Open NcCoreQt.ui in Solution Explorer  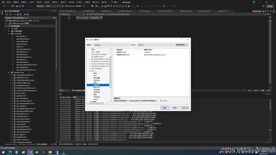[21, 36]
